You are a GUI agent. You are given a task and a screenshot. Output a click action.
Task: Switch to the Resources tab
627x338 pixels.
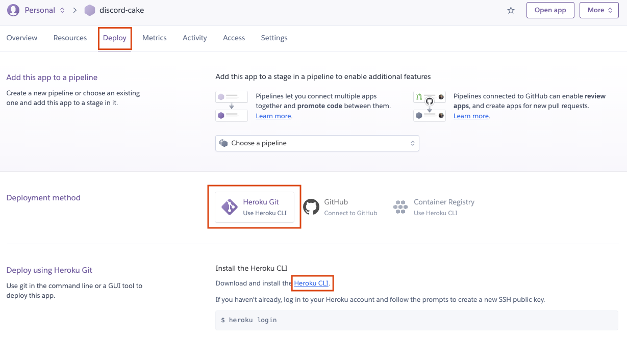(x=70, y=38)
